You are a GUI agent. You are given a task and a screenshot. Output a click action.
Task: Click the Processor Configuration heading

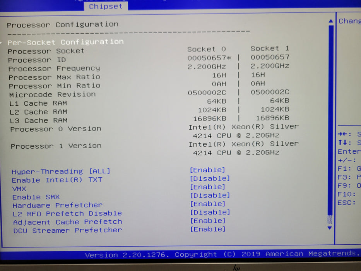click(x=63, y=24)
